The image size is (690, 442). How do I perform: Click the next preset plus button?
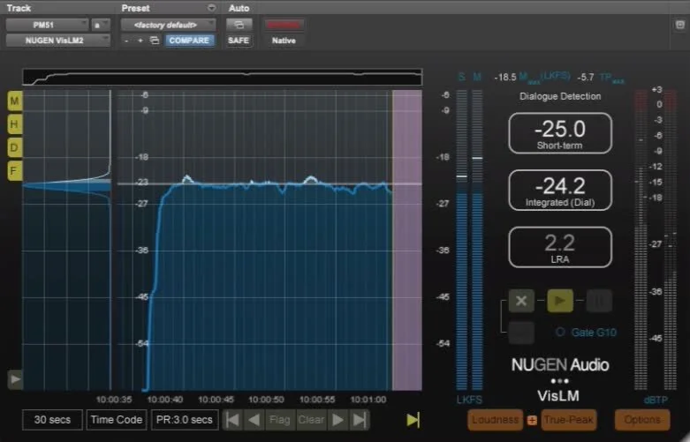tap(140, 41)
